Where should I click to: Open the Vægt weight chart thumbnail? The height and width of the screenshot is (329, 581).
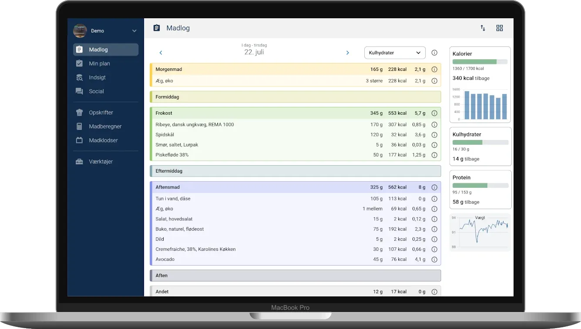(x=480, y=232)
